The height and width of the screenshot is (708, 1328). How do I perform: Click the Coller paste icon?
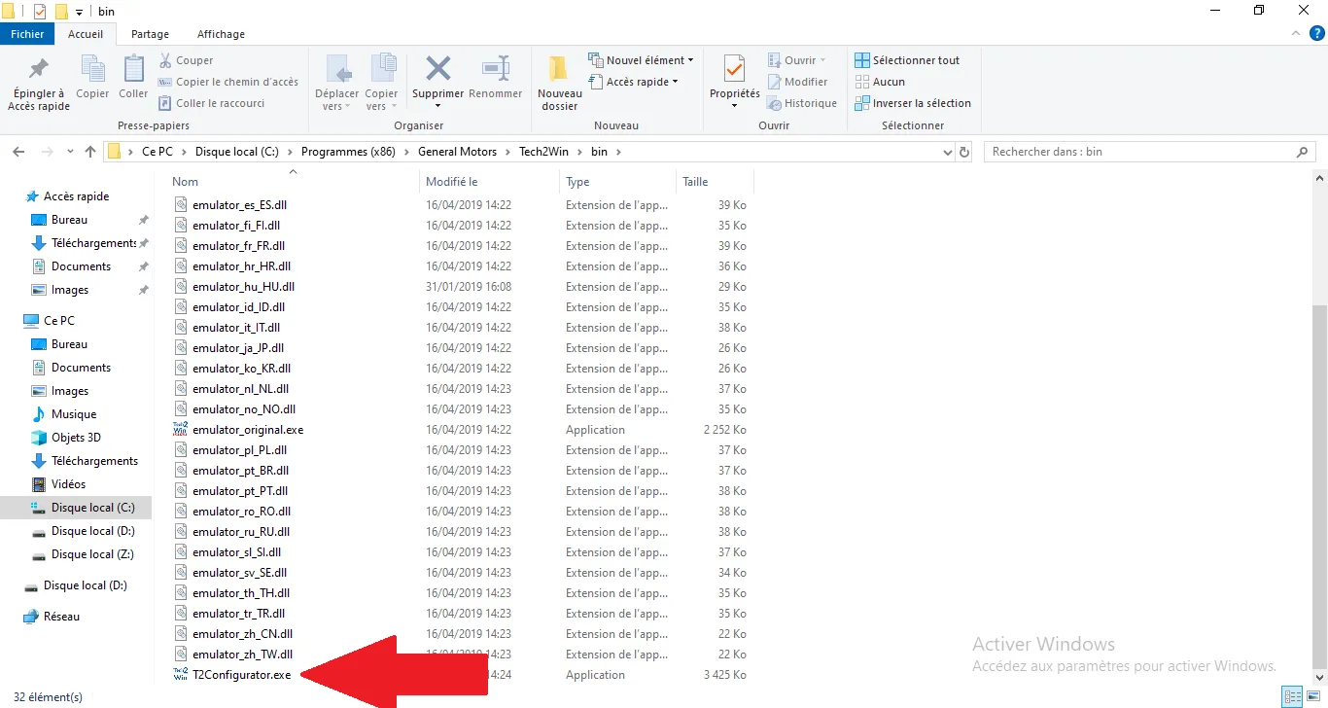tap(133, 71)
